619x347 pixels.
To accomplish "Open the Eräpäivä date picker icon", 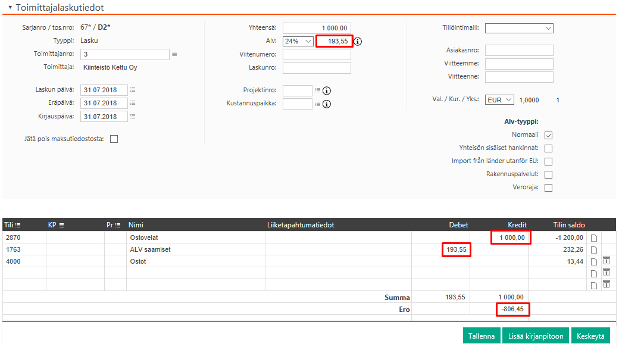I will [133, 103].
